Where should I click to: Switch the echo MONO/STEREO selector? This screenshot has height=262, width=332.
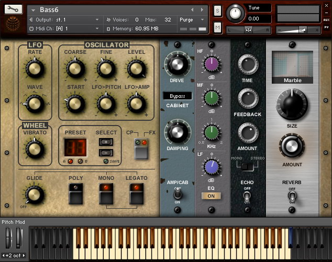[247, 166]
